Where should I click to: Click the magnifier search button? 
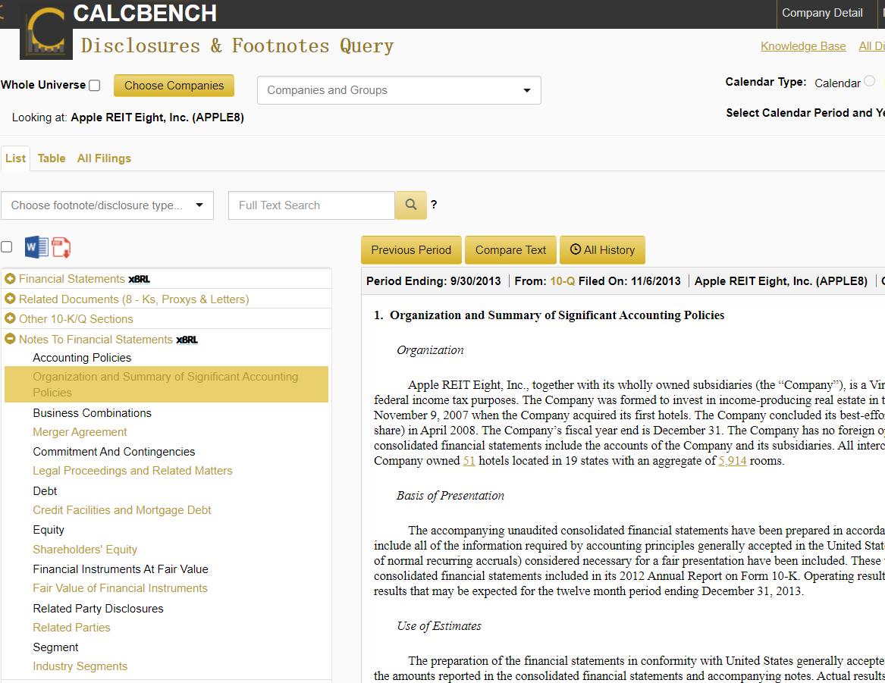[x=411, y=205]
